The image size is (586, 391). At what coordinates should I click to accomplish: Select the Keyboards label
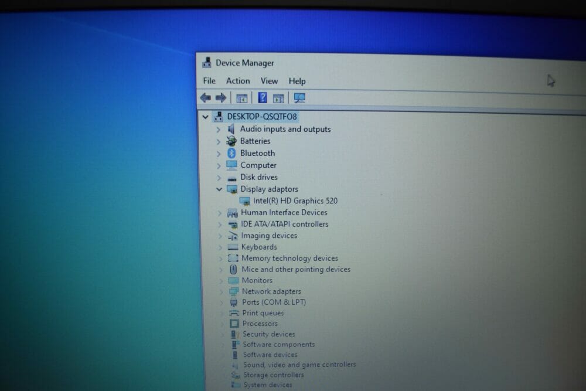coord(259,247)
